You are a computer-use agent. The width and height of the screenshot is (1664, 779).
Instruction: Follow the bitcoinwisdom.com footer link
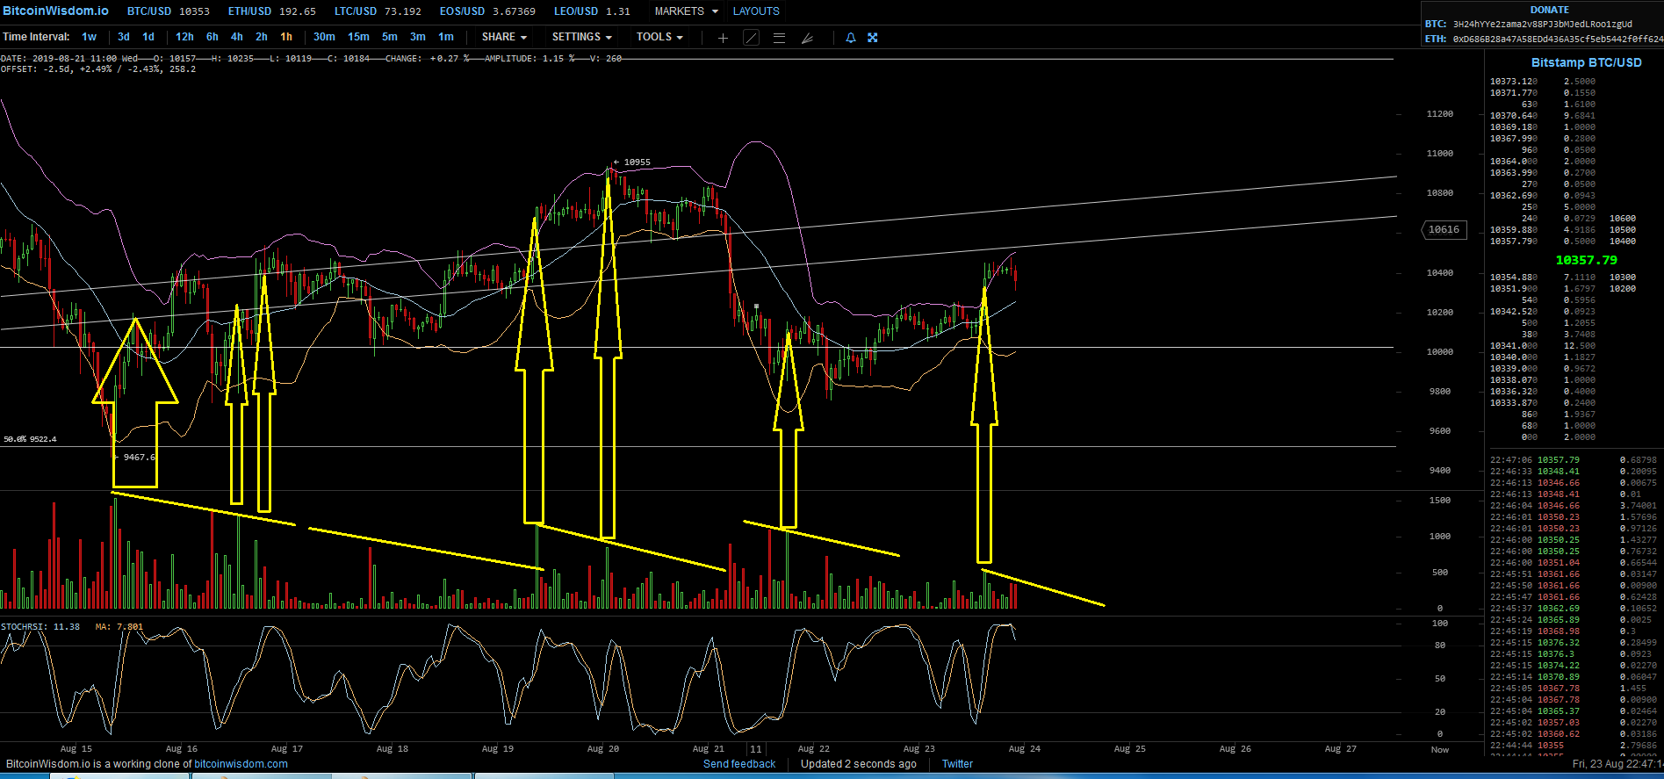pos(241,764)
